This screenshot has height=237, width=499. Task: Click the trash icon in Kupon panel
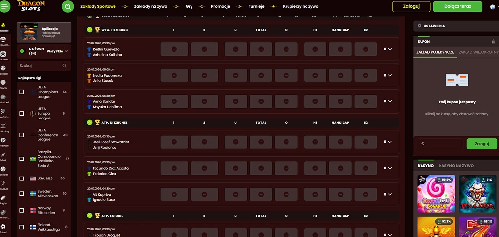click(493, 41)
